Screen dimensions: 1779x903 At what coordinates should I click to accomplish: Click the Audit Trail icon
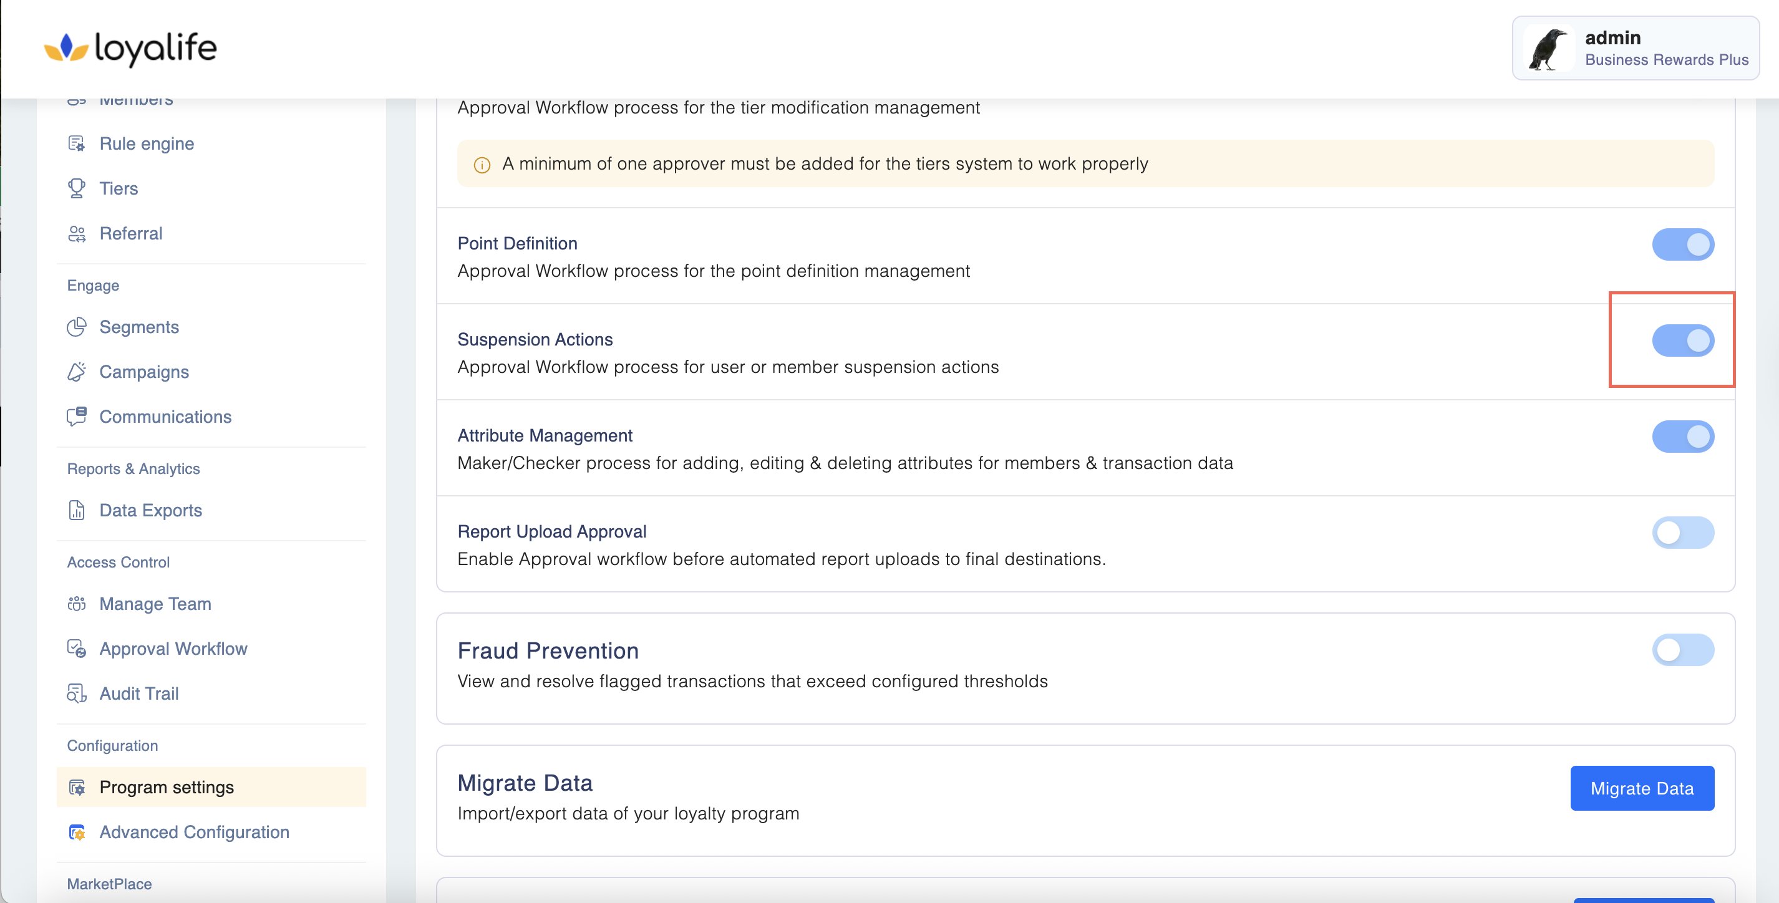[x=76, y=693]
